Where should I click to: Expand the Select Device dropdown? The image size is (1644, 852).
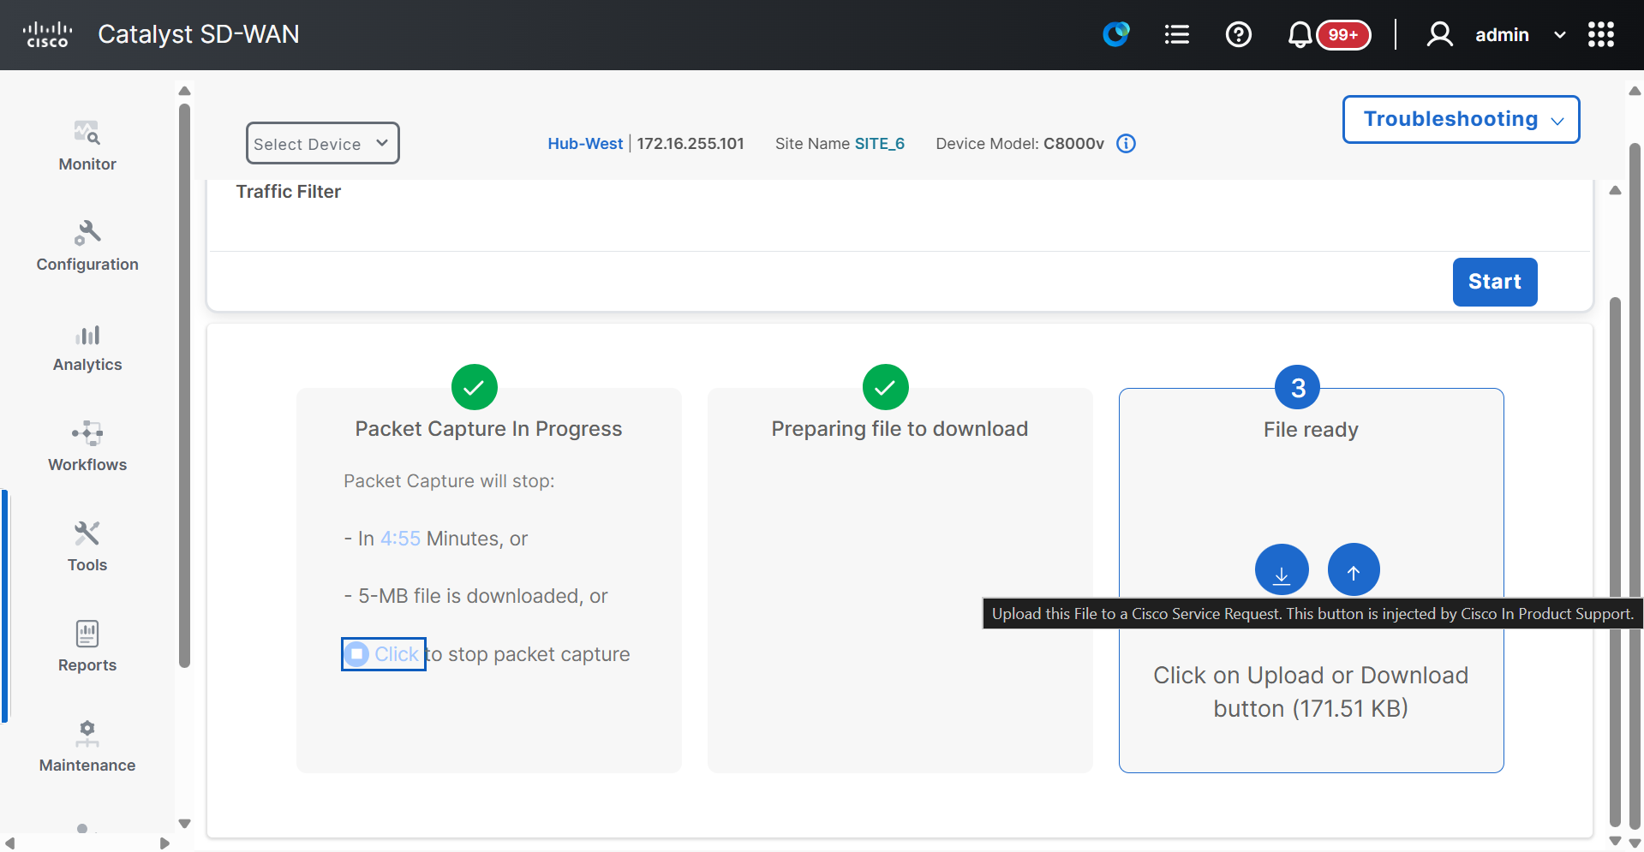322,143
